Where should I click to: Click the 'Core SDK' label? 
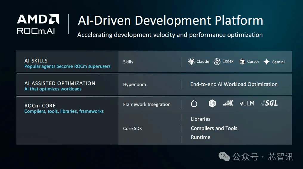[x=132, y=129]
